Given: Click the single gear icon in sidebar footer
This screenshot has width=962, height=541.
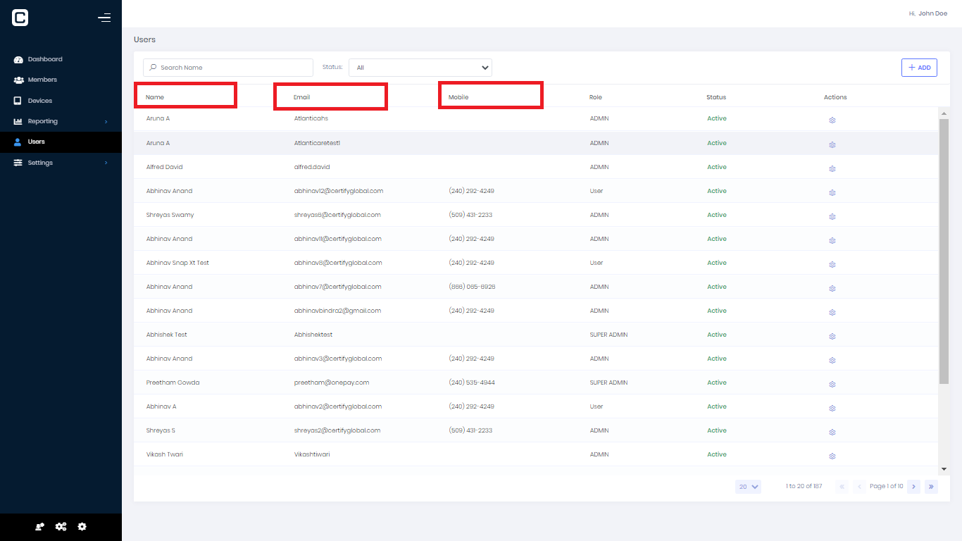Looking at the screenshot, I should click(x=82, y=527).
